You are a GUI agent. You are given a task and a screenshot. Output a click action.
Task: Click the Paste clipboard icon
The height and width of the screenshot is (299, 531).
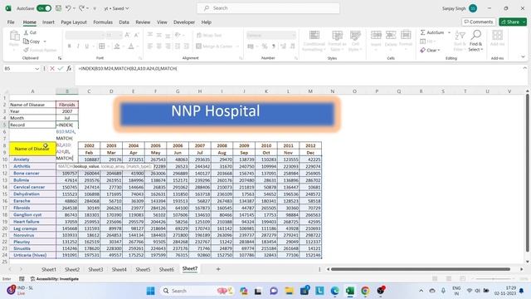point(14,35)
